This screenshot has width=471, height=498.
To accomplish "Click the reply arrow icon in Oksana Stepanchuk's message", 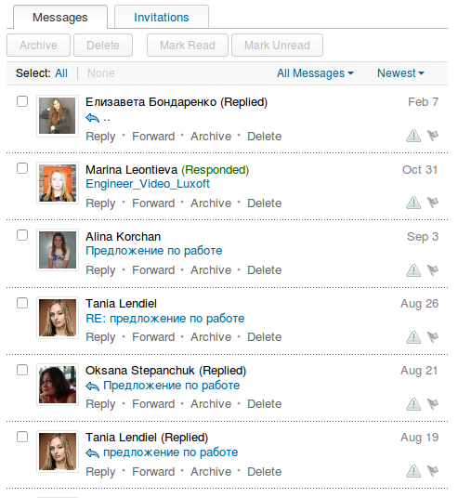I will click(x=92, y=387).
